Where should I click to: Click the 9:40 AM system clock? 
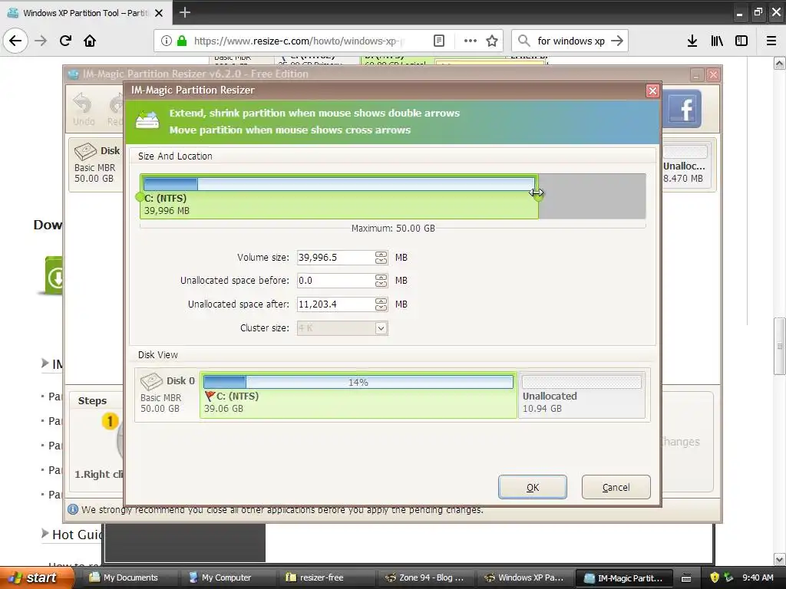758,577
